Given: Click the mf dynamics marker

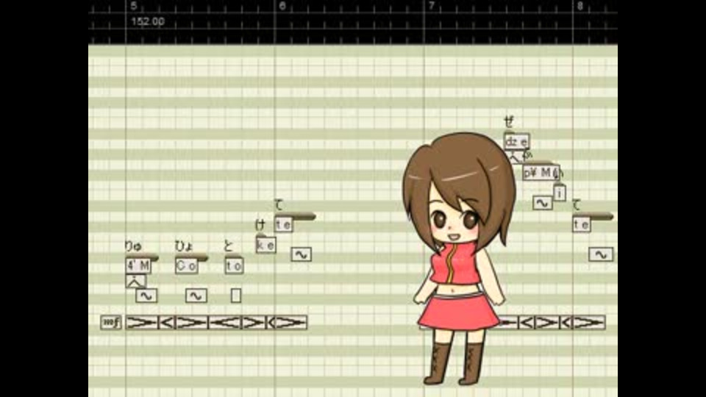Looking at the screenshot, I should point(111,322).
